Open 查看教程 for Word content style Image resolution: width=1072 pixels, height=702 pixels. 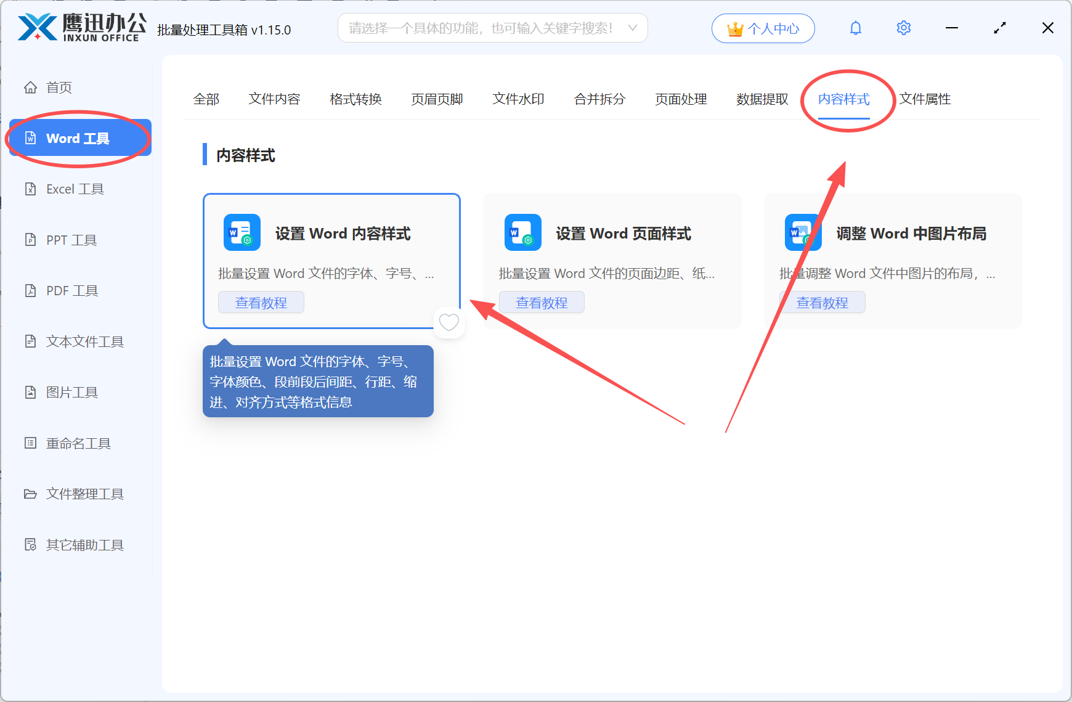(x=261, y=303)
